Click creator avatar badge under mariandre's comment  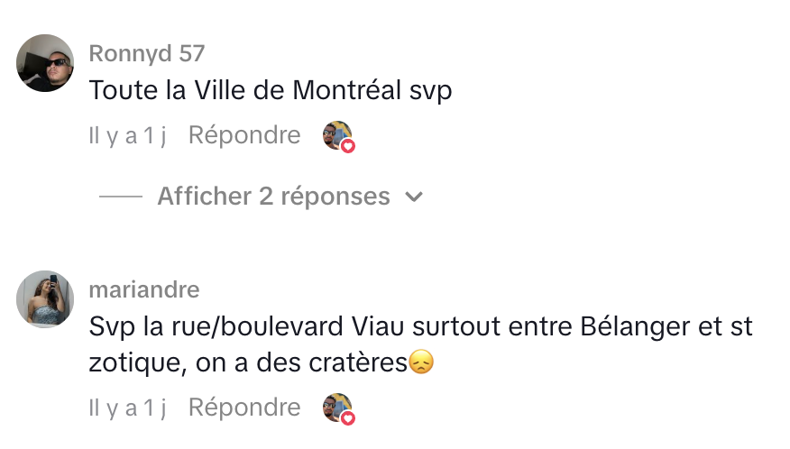(336, 407)
